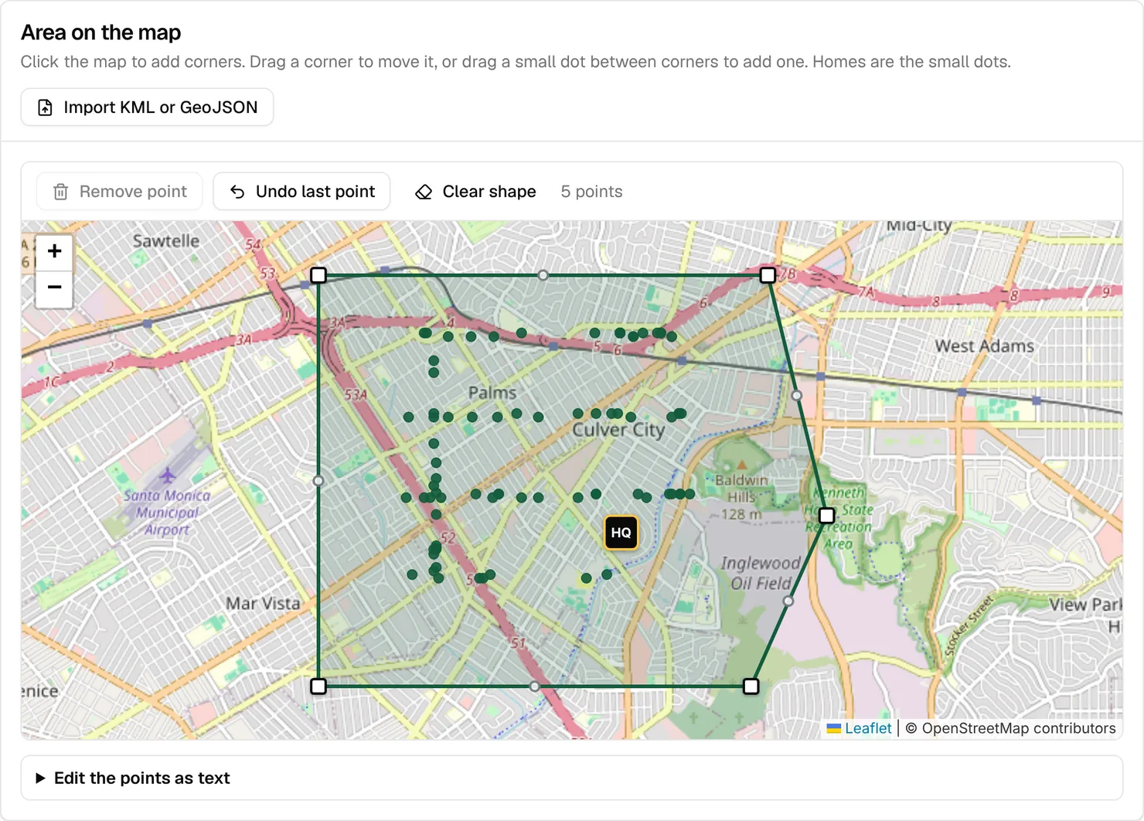Click the eraser icon beside Clear shape
Image resolution: width=1144 pixels, height=821 pixels.
[x=424, y=192]
